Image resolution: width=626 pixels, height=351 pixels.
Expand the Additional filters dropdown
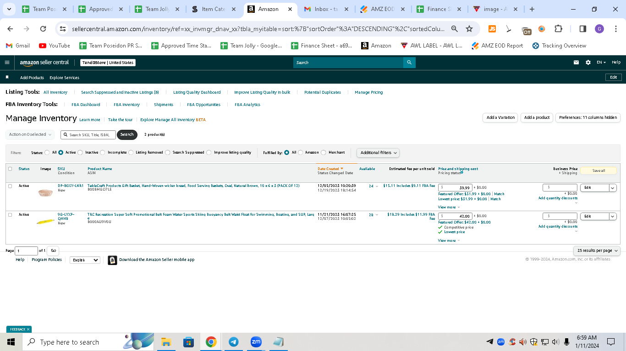coord(378,153)
